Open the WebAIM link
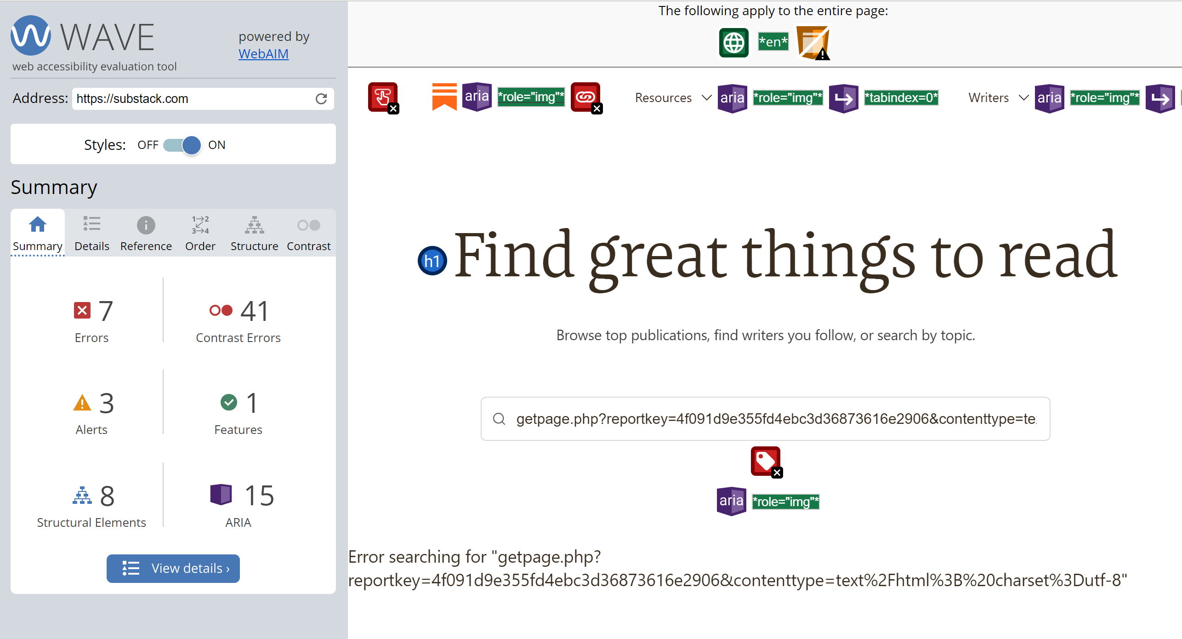Image resolution: width=1182 pixels, height=639 pixels. tap(263, 54)
